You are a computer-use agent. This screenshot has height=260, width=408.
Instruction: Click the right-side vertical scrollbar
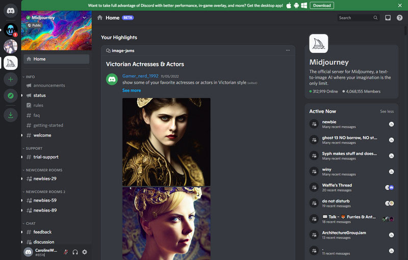coord(406,30)
